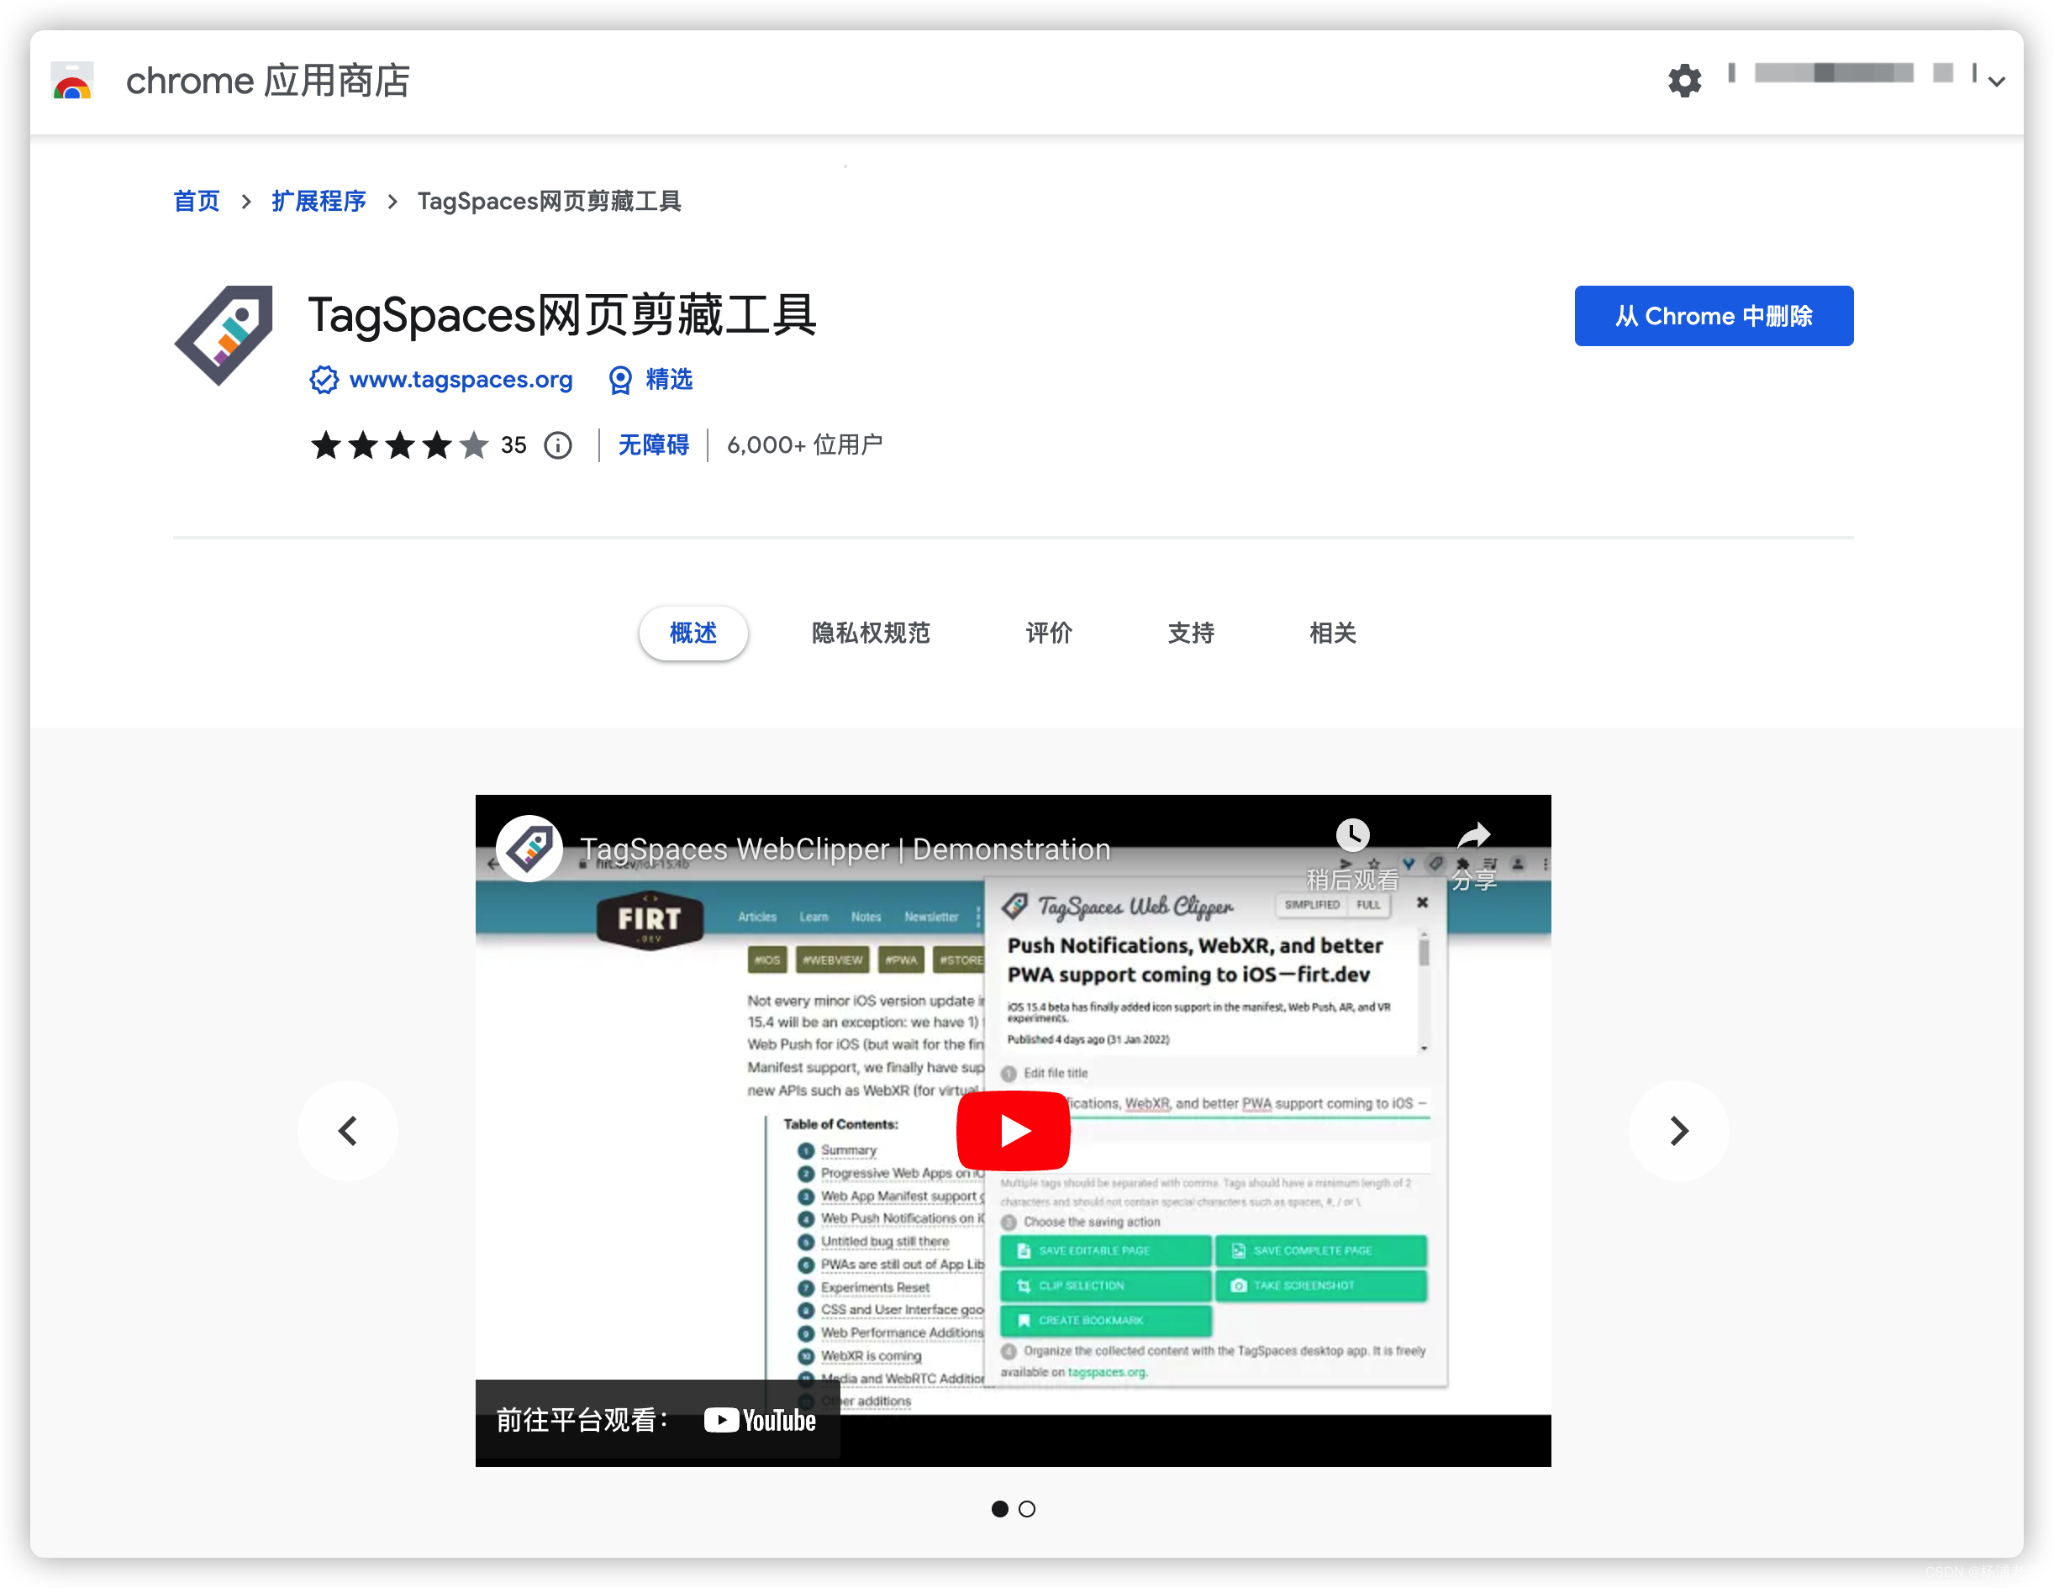The image size is (2054, 1588).
Task: Go to next carousel slide arrow
Action: click(1679, 1130)
